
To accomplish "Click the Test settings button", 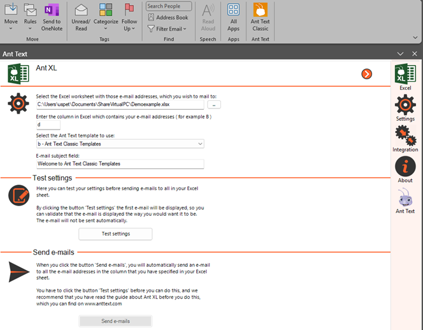I will point(116,234).
